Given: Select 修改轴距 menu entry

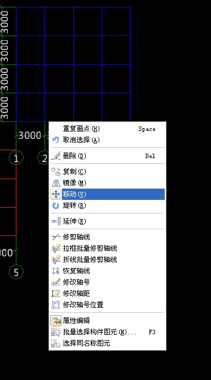Looking at the screenshot, I should coord(107,294).
